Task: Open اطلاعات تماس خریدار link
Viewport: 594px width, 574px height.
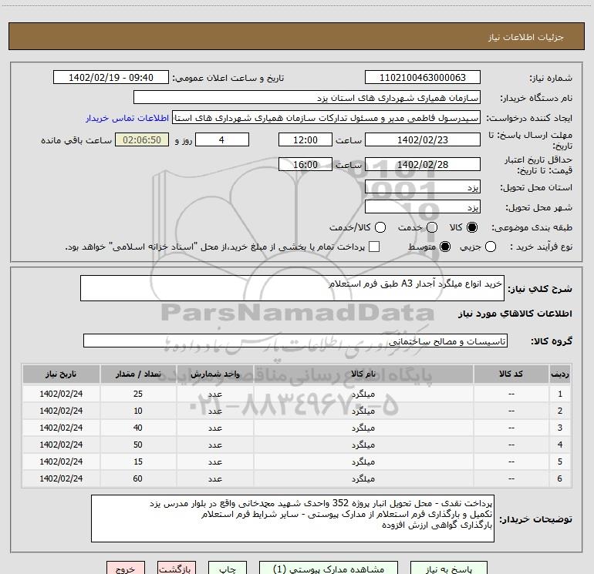Action: pyautogui.click(x=127, y=118)
